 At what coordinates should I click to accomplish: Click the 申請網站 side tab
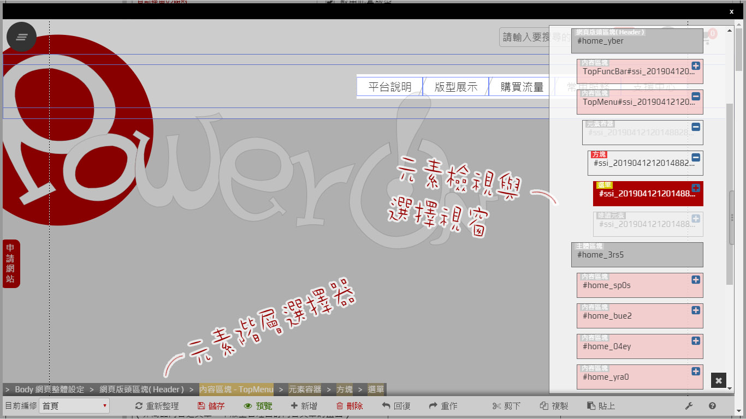pyautogui.click(x=11, y=264)
